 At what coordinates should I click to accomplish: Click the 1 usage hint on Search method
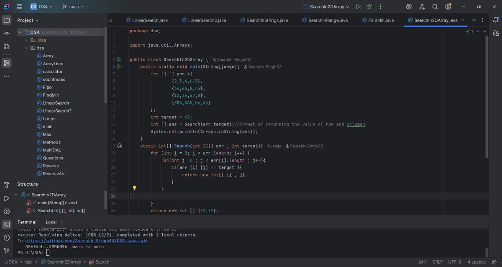(274, 146)
